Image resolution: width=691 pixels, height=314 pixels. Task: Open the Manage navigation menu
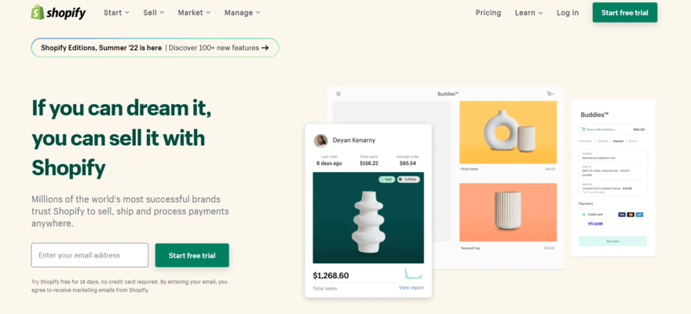point(243,13)
